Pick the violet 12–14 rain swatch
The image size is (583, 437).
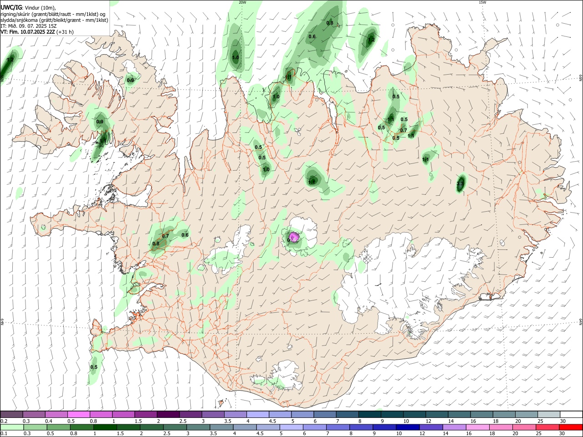[431, 427]
